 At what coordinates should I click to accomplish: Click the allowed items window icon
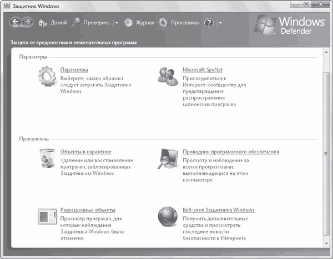coord(47,216)
